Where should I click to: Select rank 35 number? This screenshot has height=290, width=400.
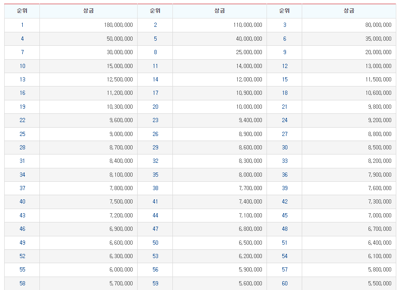click(155, 175)
